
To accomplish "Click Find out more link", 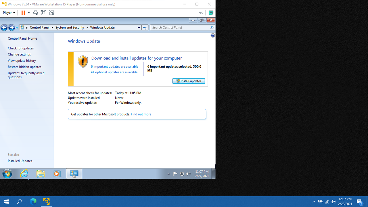I will (141, 114).
